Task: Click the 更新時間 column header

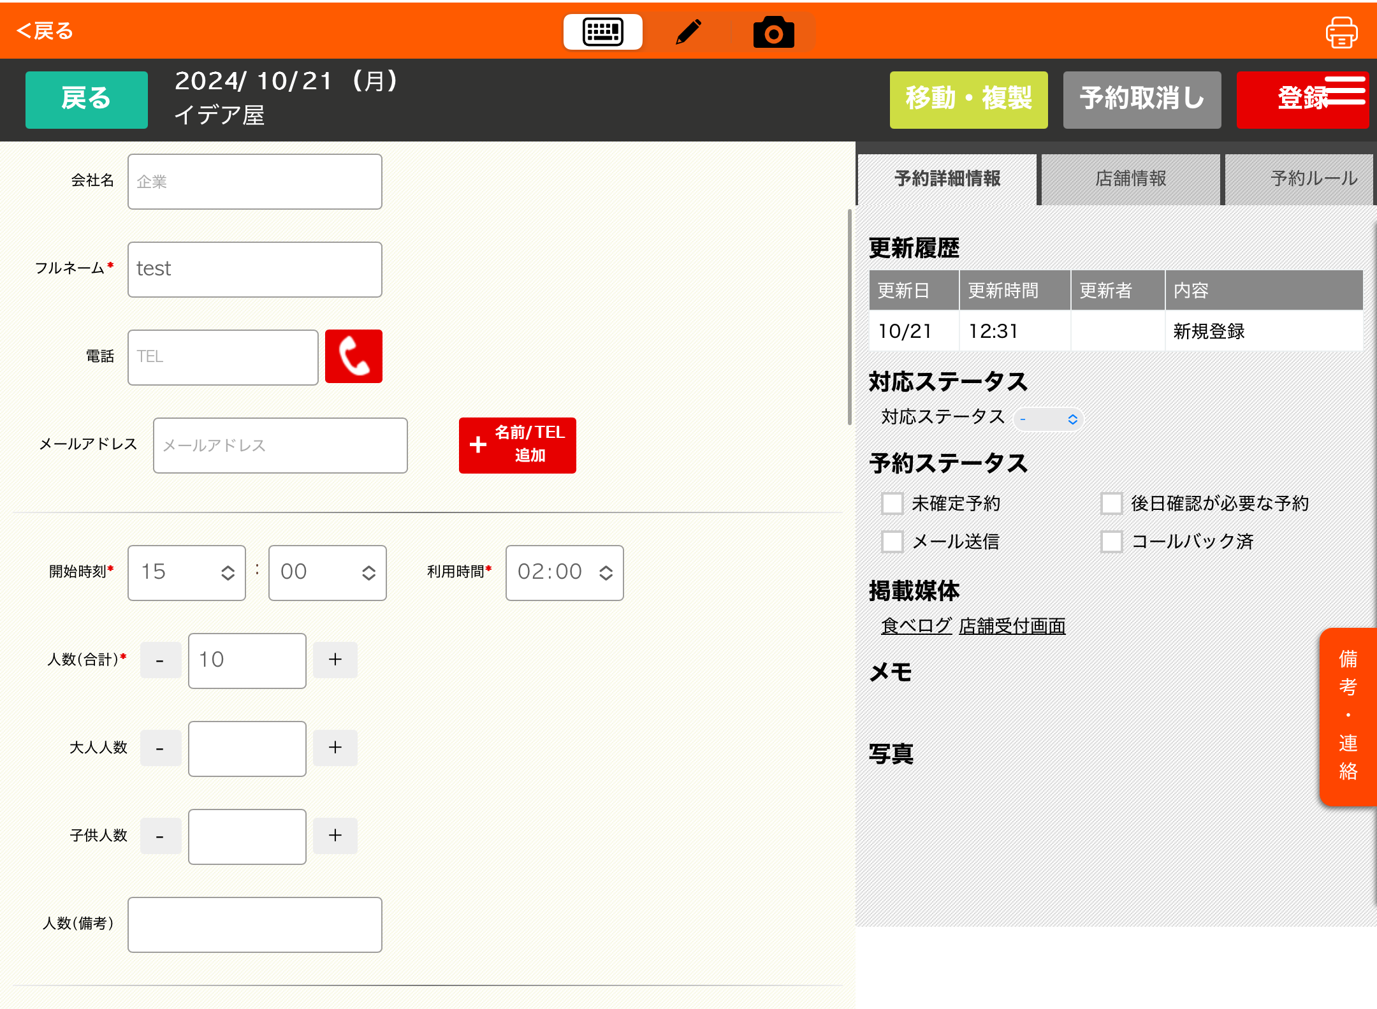Action: (1014, 291)
